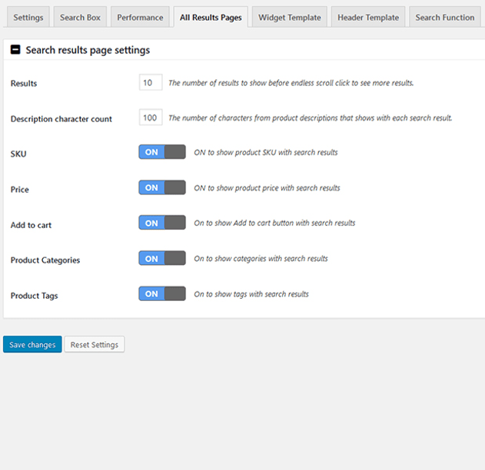The height and width of the screenshot is (470, 485).
Task: Switch to the Search Box tab
Action: [80, 18]
